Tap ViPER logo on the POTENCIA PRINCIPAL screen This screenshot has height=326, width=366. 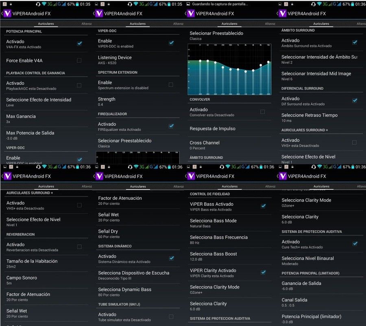pos(7,13)
